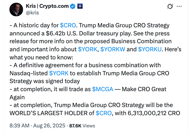Click the 8:39 AM timestamp

click(19, 126)
